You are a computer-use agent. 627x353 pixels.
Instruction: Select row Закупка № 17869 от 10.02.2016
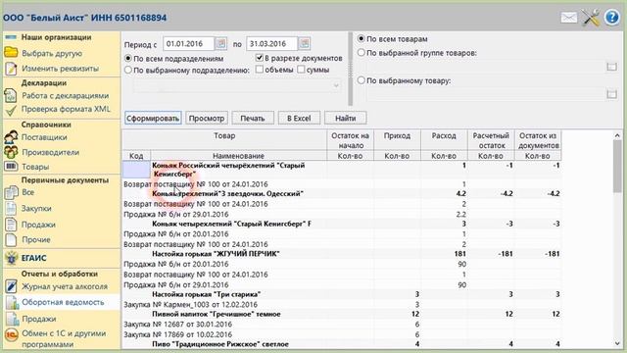pos(342,334)
